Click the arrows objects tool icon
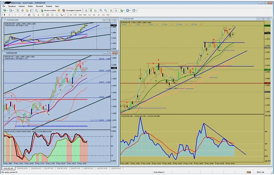This screenshot has height=175, width=274. [61, 15]
